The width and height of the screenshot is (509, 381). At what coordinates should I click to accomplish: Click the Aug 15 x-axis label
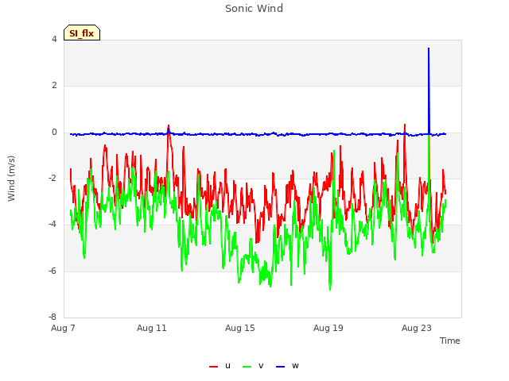[x=240, y=328]
